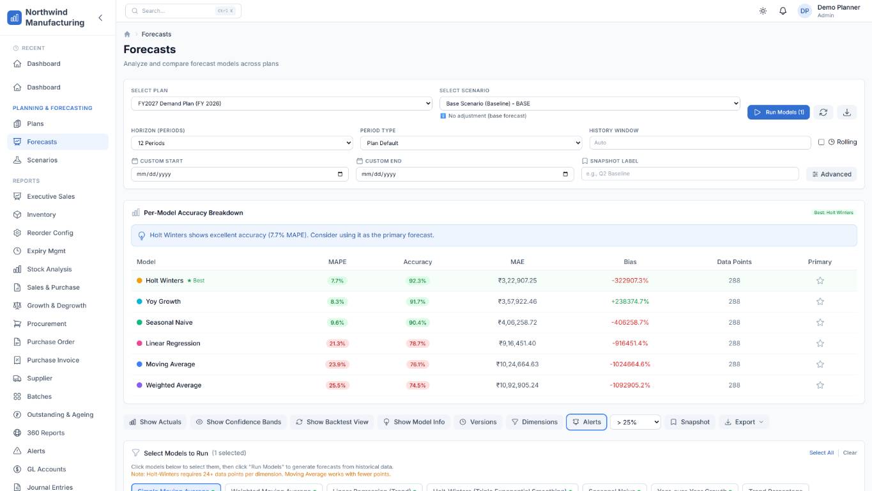
Task: Toggle Show Model Info
Action: point(414,422)
